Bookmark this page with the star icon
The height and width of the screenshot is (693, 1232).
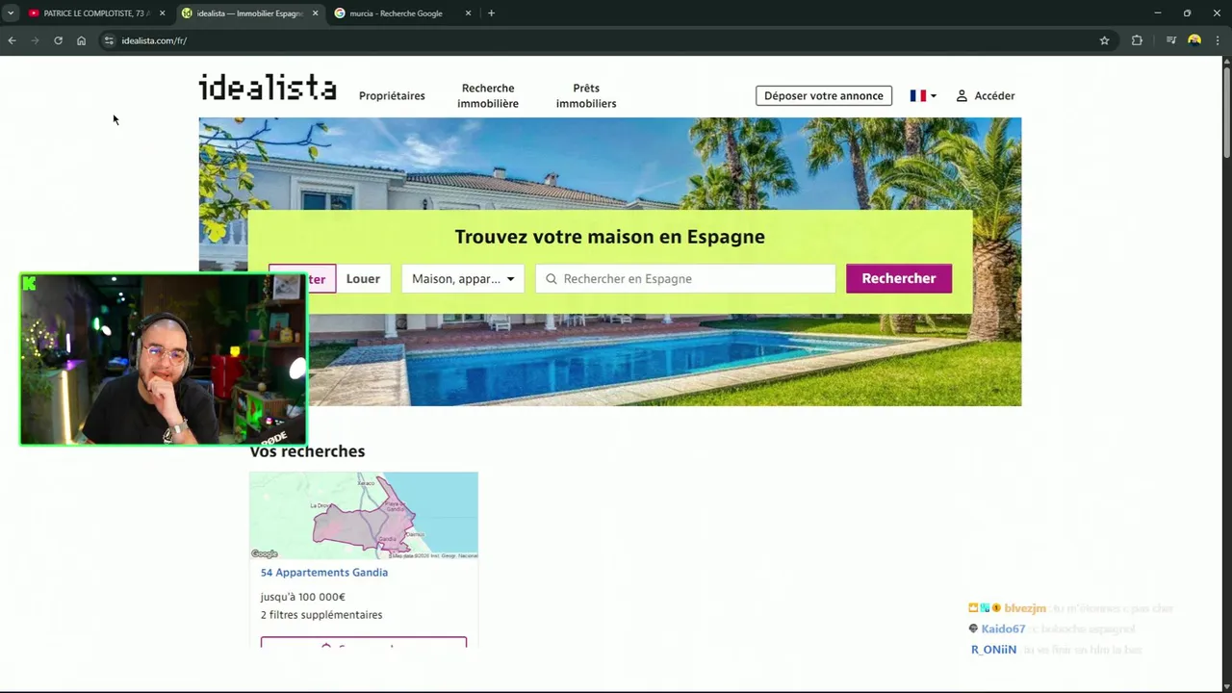point(1104,40)
